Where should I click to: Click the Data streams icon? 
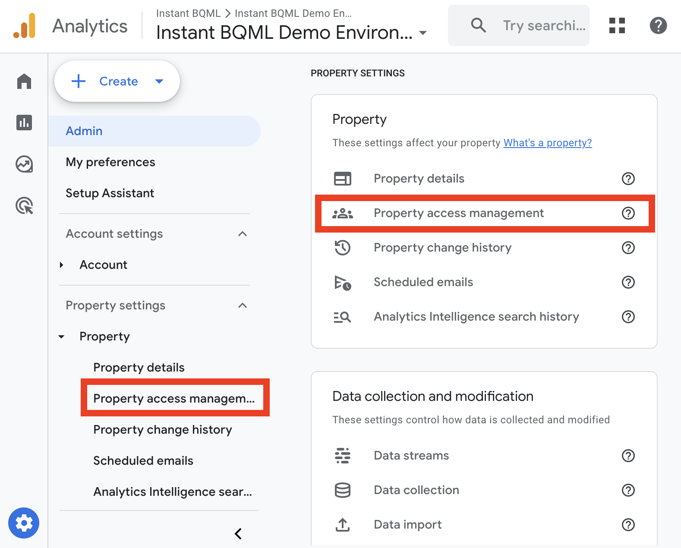coord(343,456)
